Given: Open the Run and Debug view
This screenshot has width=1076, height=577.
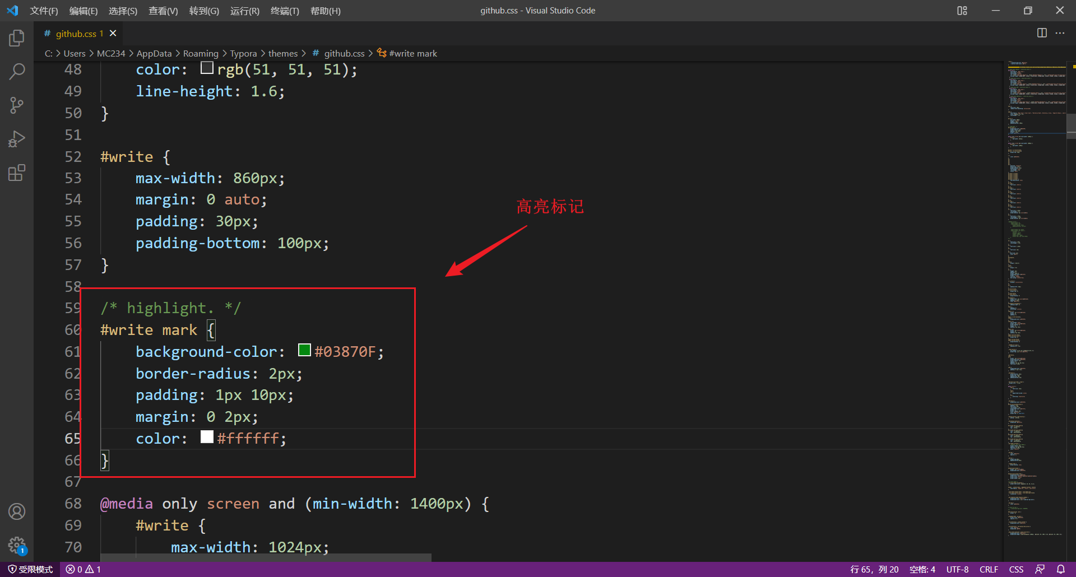Looking at the screenshot, I should pos(17,139).
